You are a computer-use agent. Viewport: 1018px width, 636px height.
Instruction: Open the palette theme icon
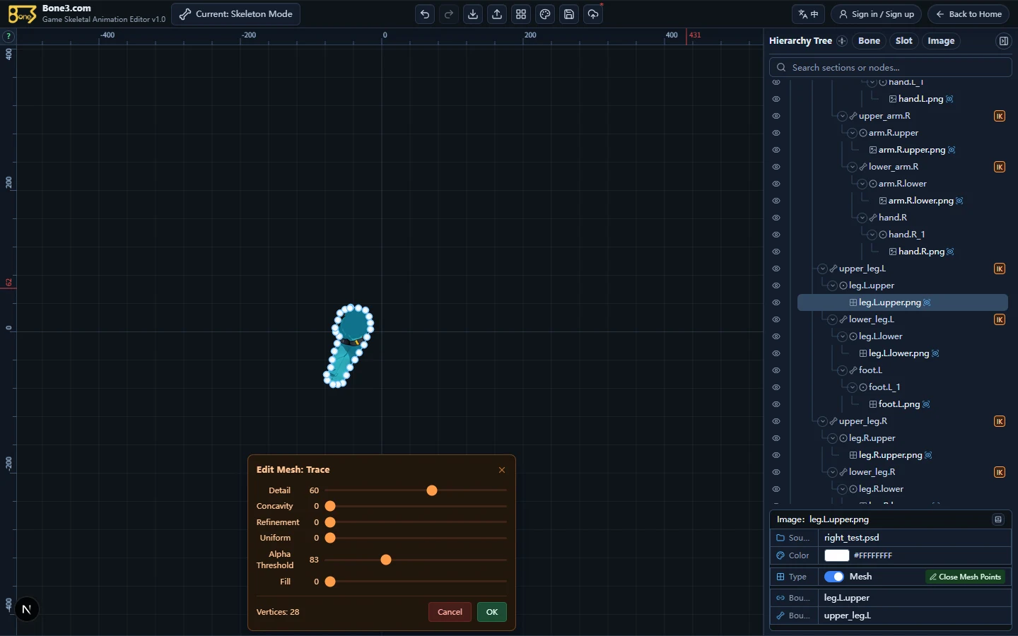(x=545, y=14)
